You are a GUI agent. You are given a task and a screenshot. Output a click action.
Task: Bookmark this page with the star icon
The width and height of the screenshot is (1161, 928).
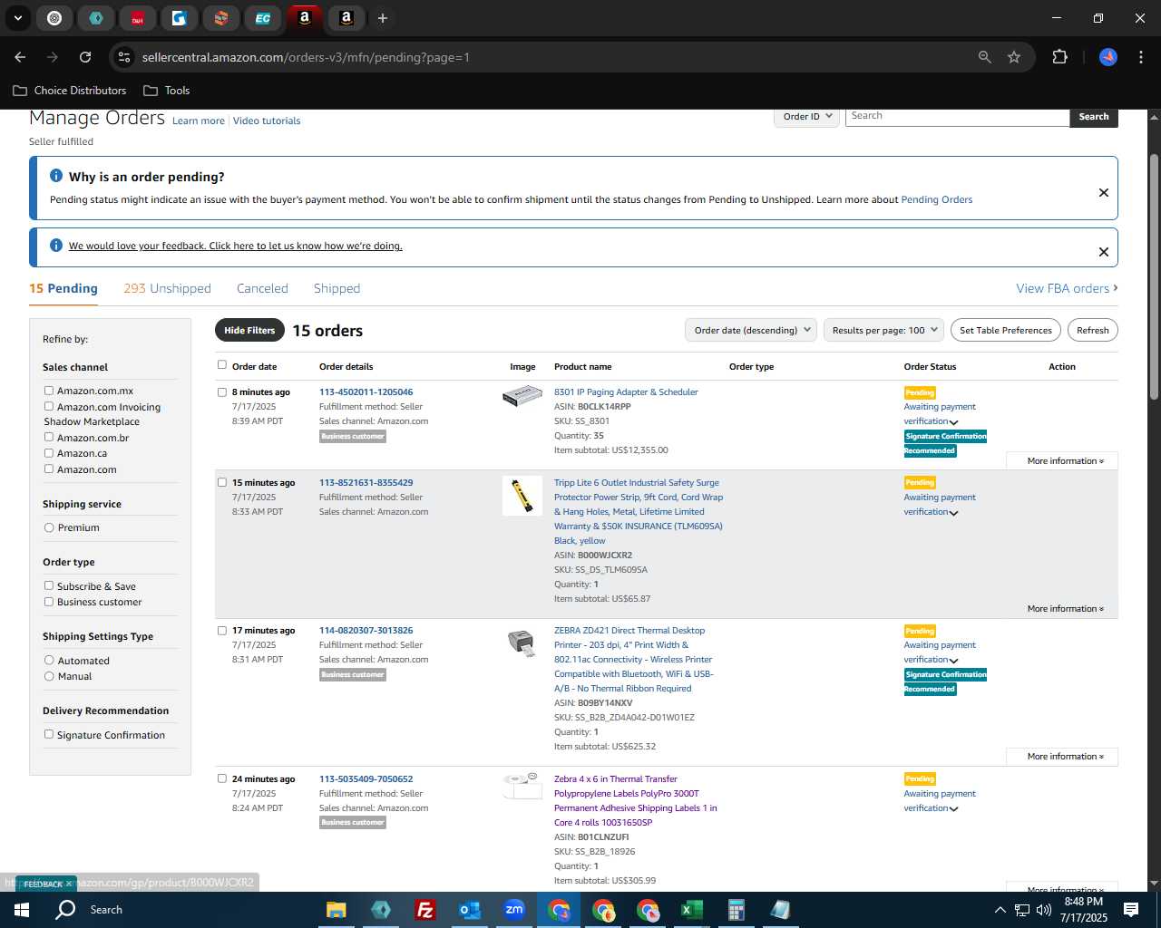[x=1014, y=57]
